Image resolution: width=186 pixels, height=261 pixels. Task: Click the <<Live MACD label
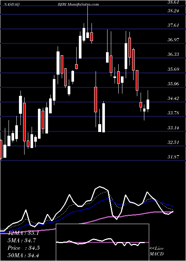[x=157, y=251]
